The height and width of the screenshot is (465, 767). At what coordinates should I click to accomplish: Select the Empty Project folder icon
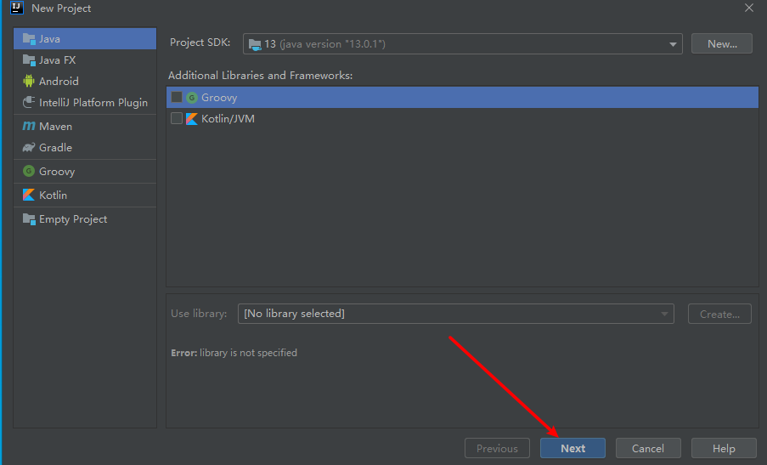point(29,219)
